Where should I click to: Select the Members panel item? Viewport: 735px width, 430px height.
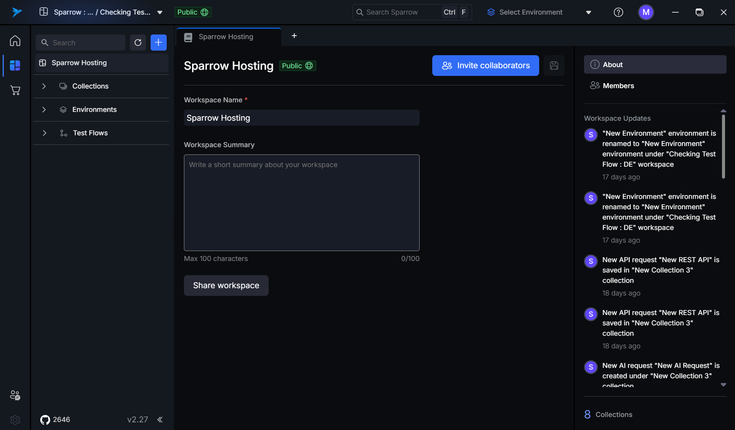coord(655,85)
